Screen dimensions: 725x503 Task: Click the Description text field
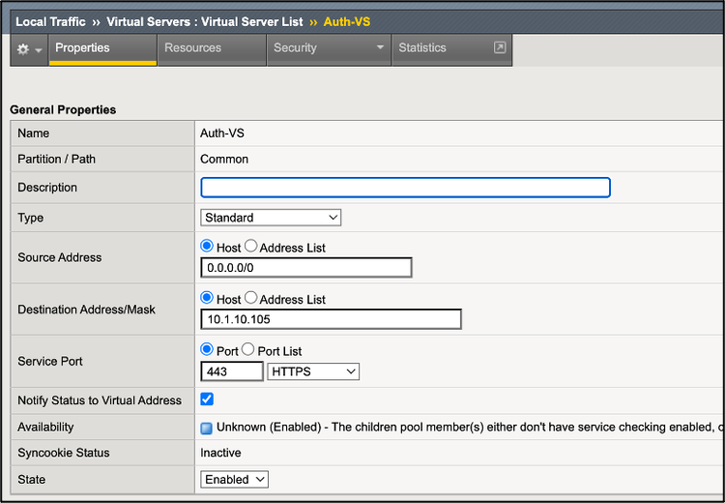[x=405, y=188]
